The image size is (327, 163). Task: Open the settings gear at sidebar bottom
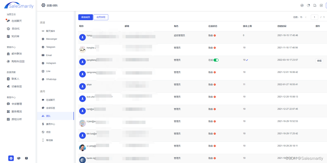coord(11,158)
